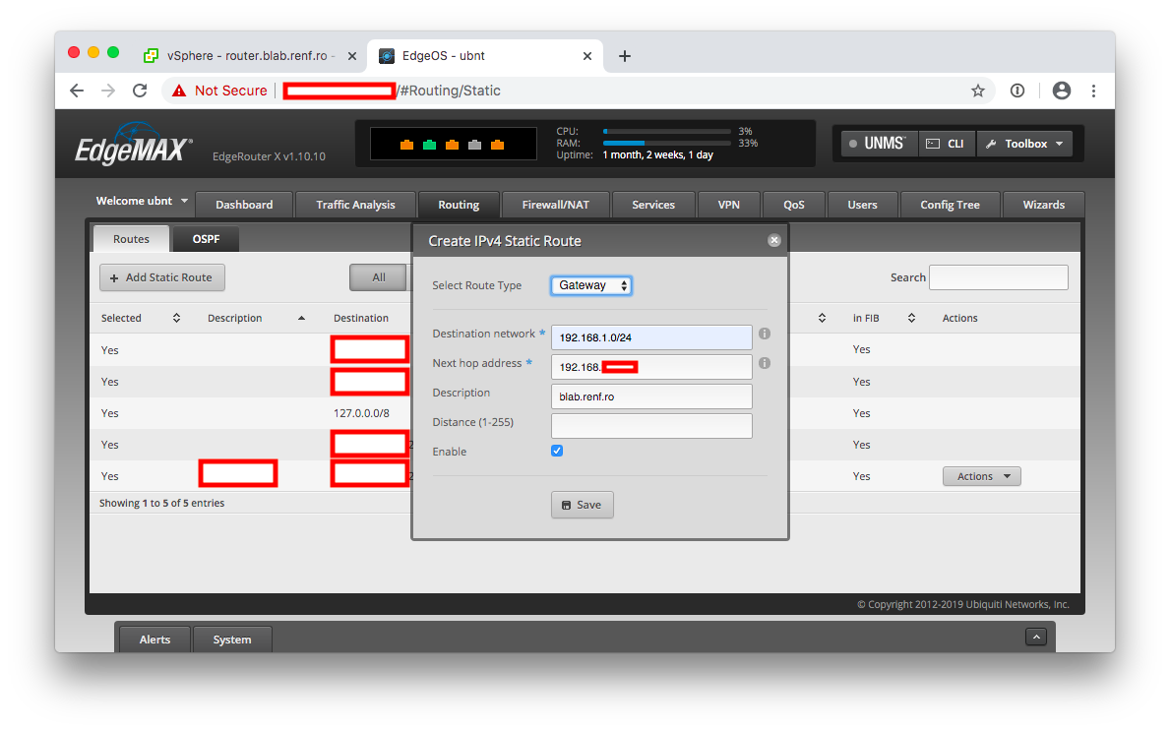This screenshot has height=731, width=1170.
Task: Click the Save button
Action: (x=582, y=505)
